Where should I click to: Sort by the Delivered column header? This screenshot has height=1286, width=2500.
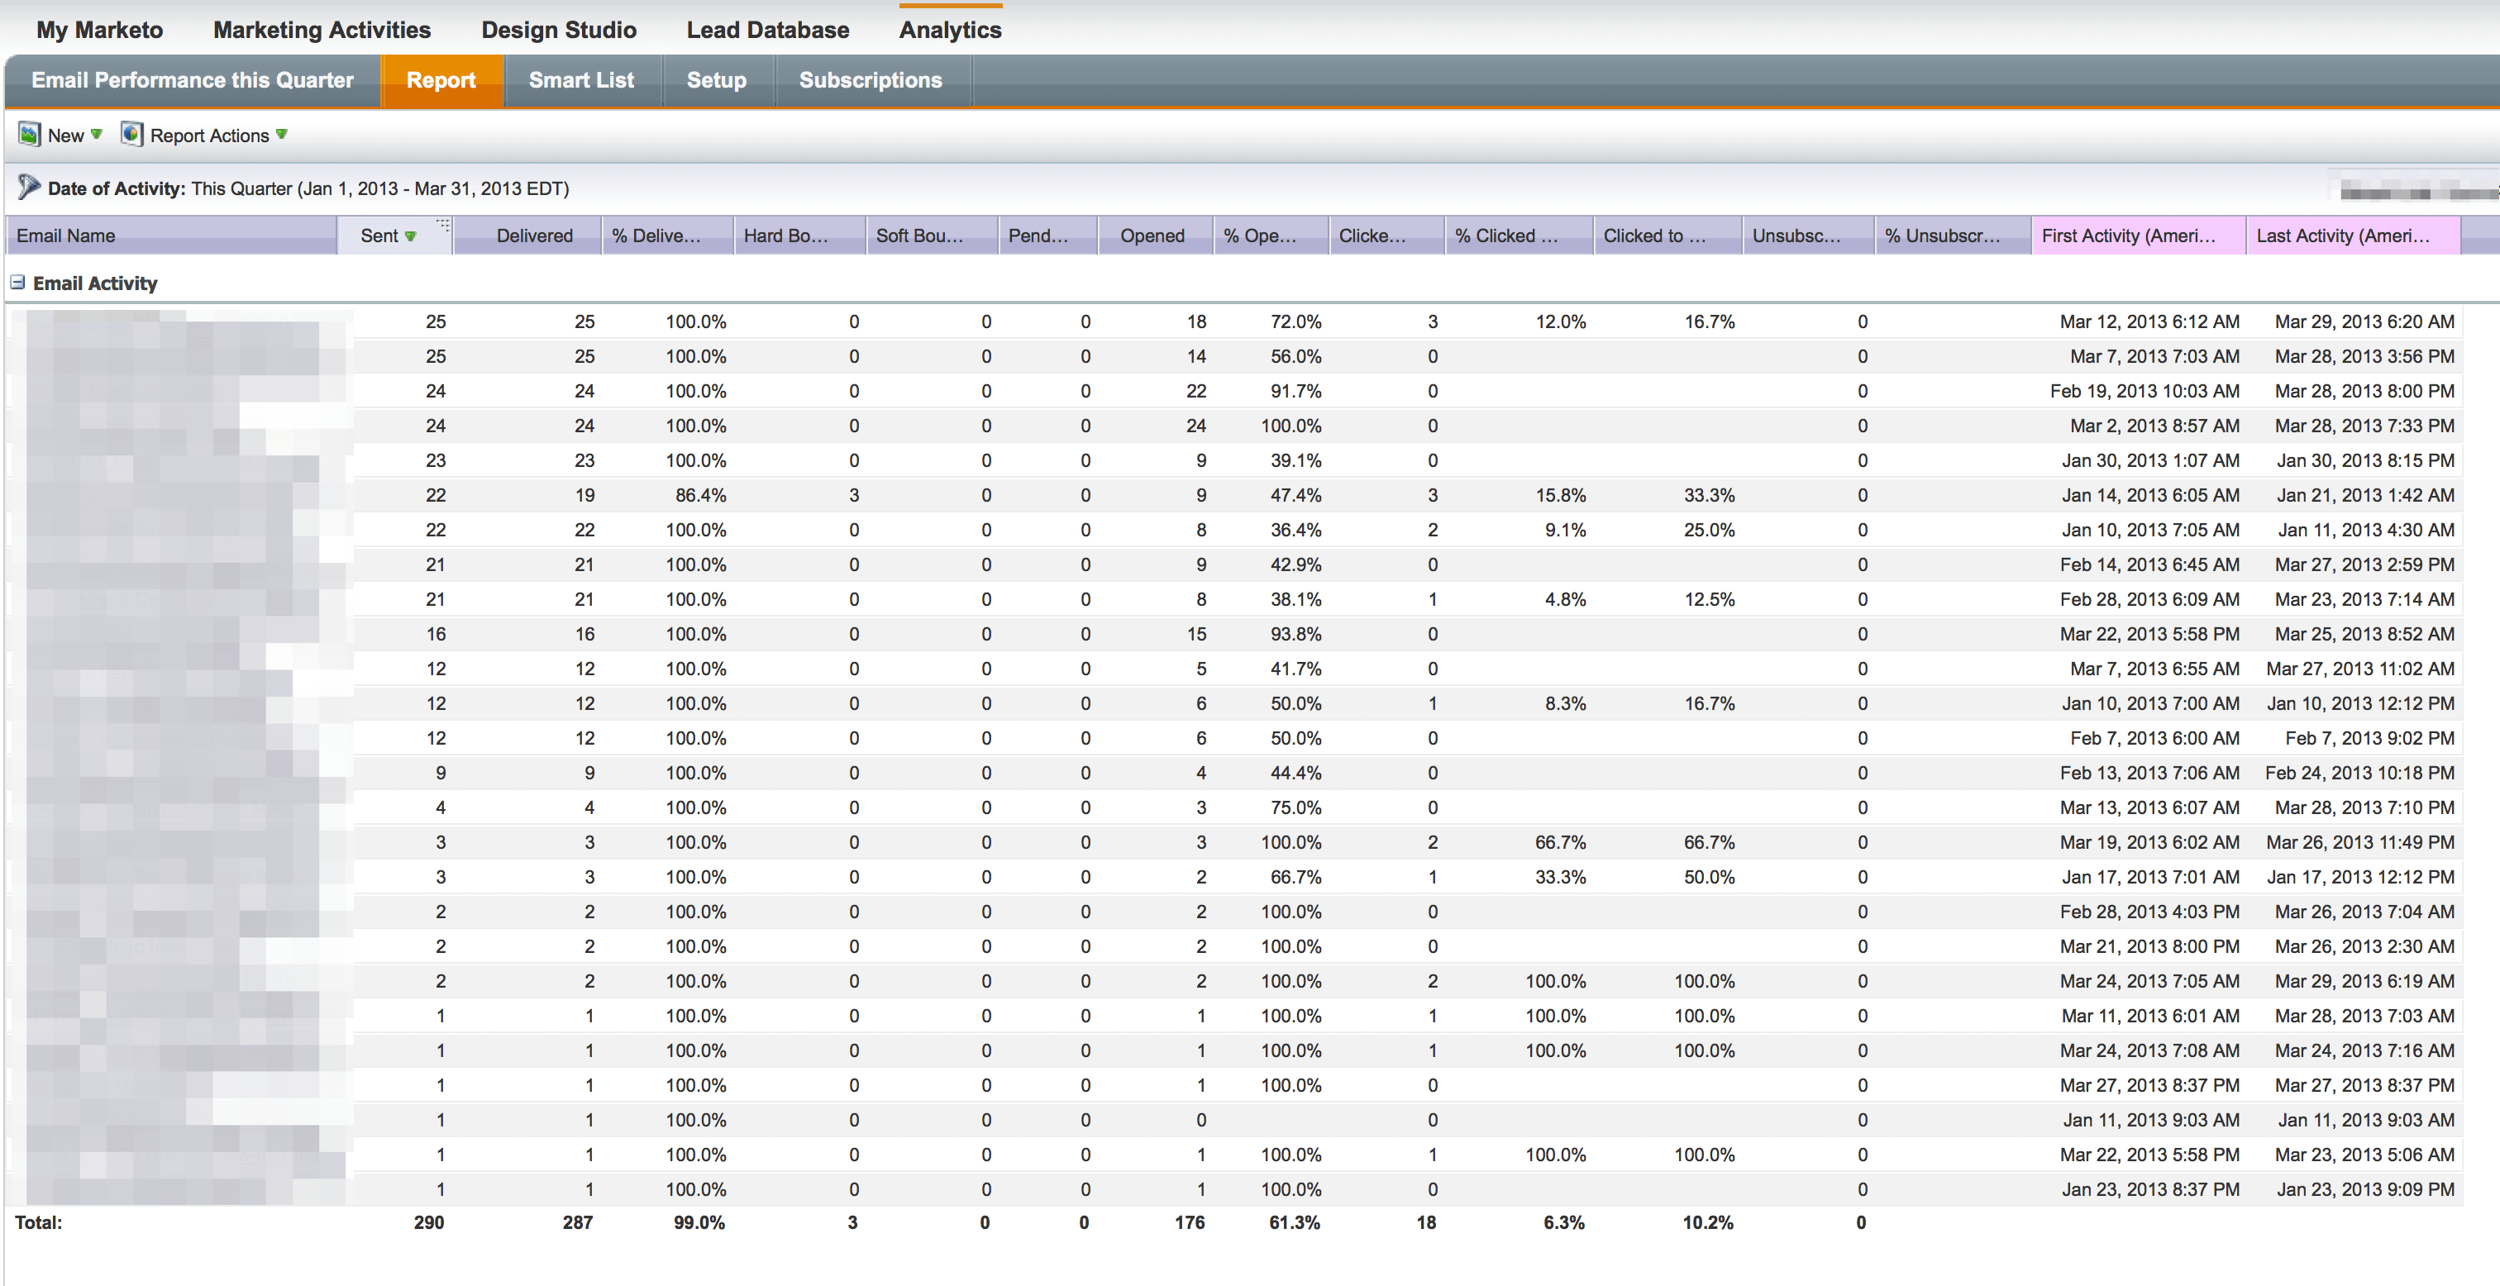point(534,236)
